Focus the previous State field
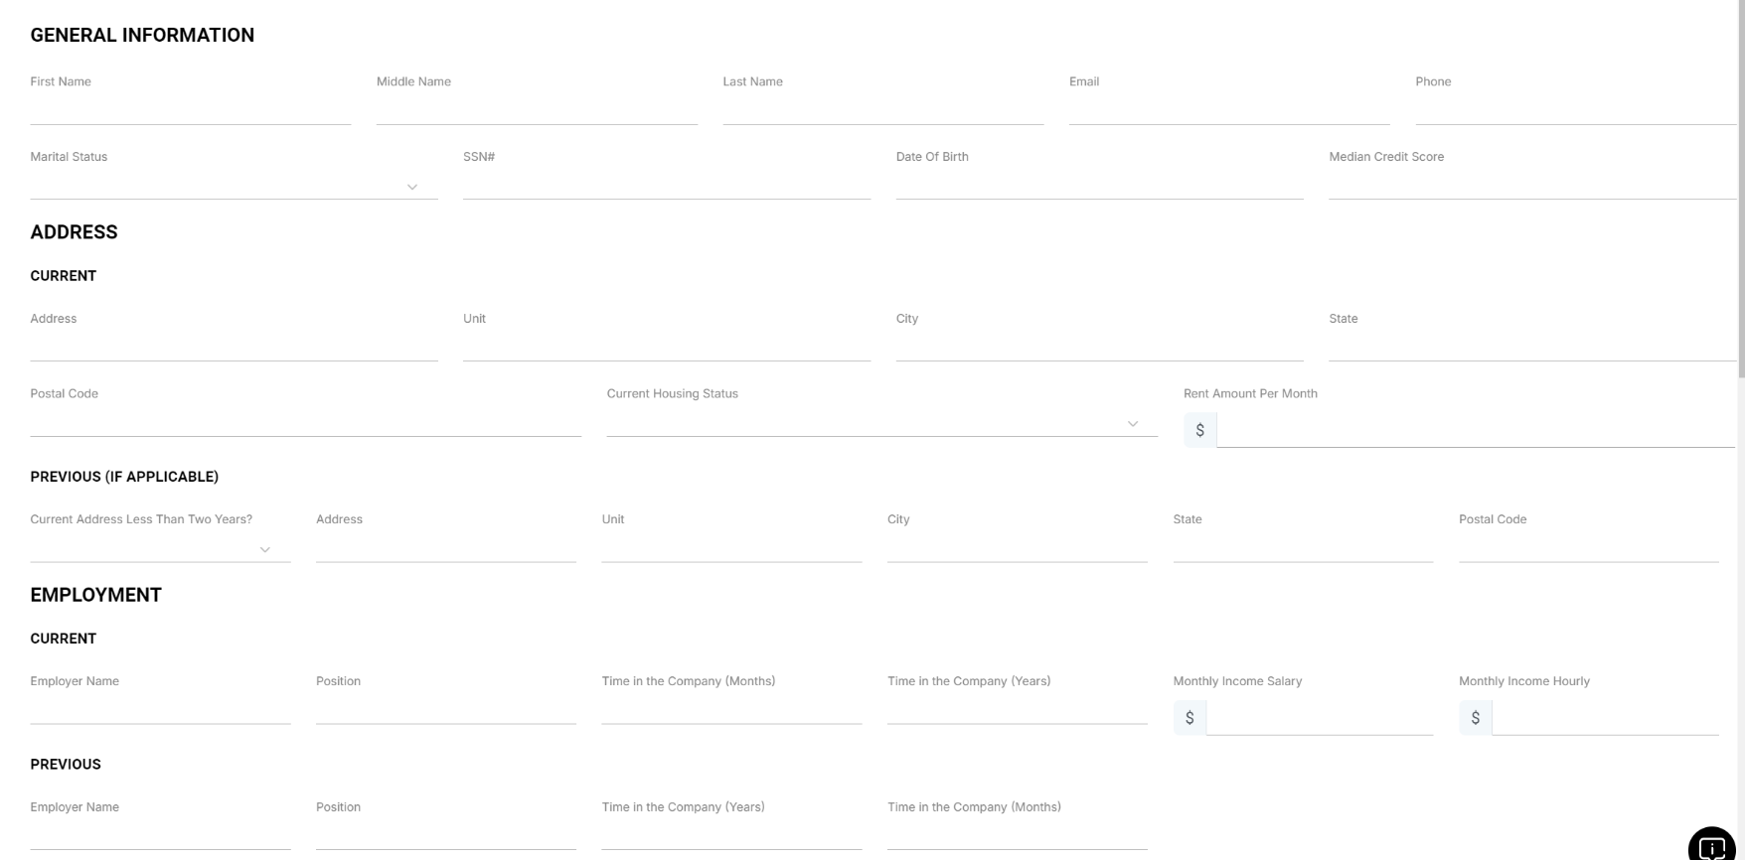This screenshot has width=1745, height=860. click(1303, 549)
